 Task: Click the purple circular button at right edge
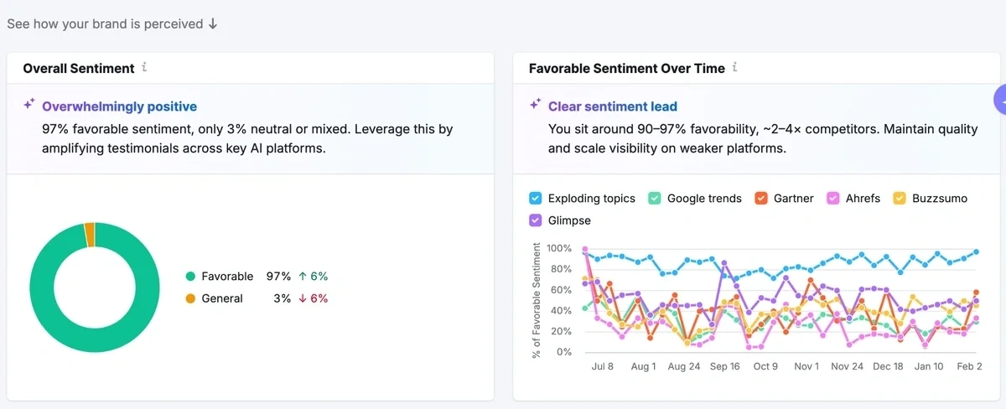[999, 99]
